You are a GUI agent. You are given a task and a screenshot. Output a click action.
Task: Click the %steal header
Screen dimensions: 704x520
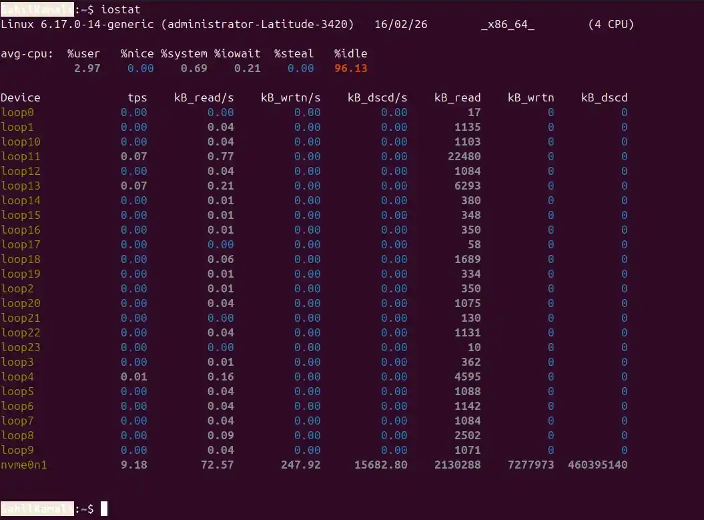(x=294, y=53)
